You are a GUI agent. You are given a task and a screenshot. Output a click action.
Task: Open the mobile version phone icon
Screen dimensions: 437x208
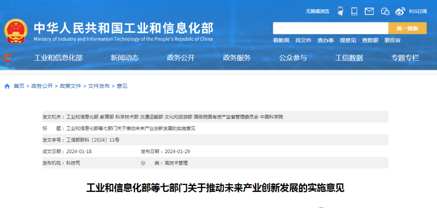click(x=354, y=11)
